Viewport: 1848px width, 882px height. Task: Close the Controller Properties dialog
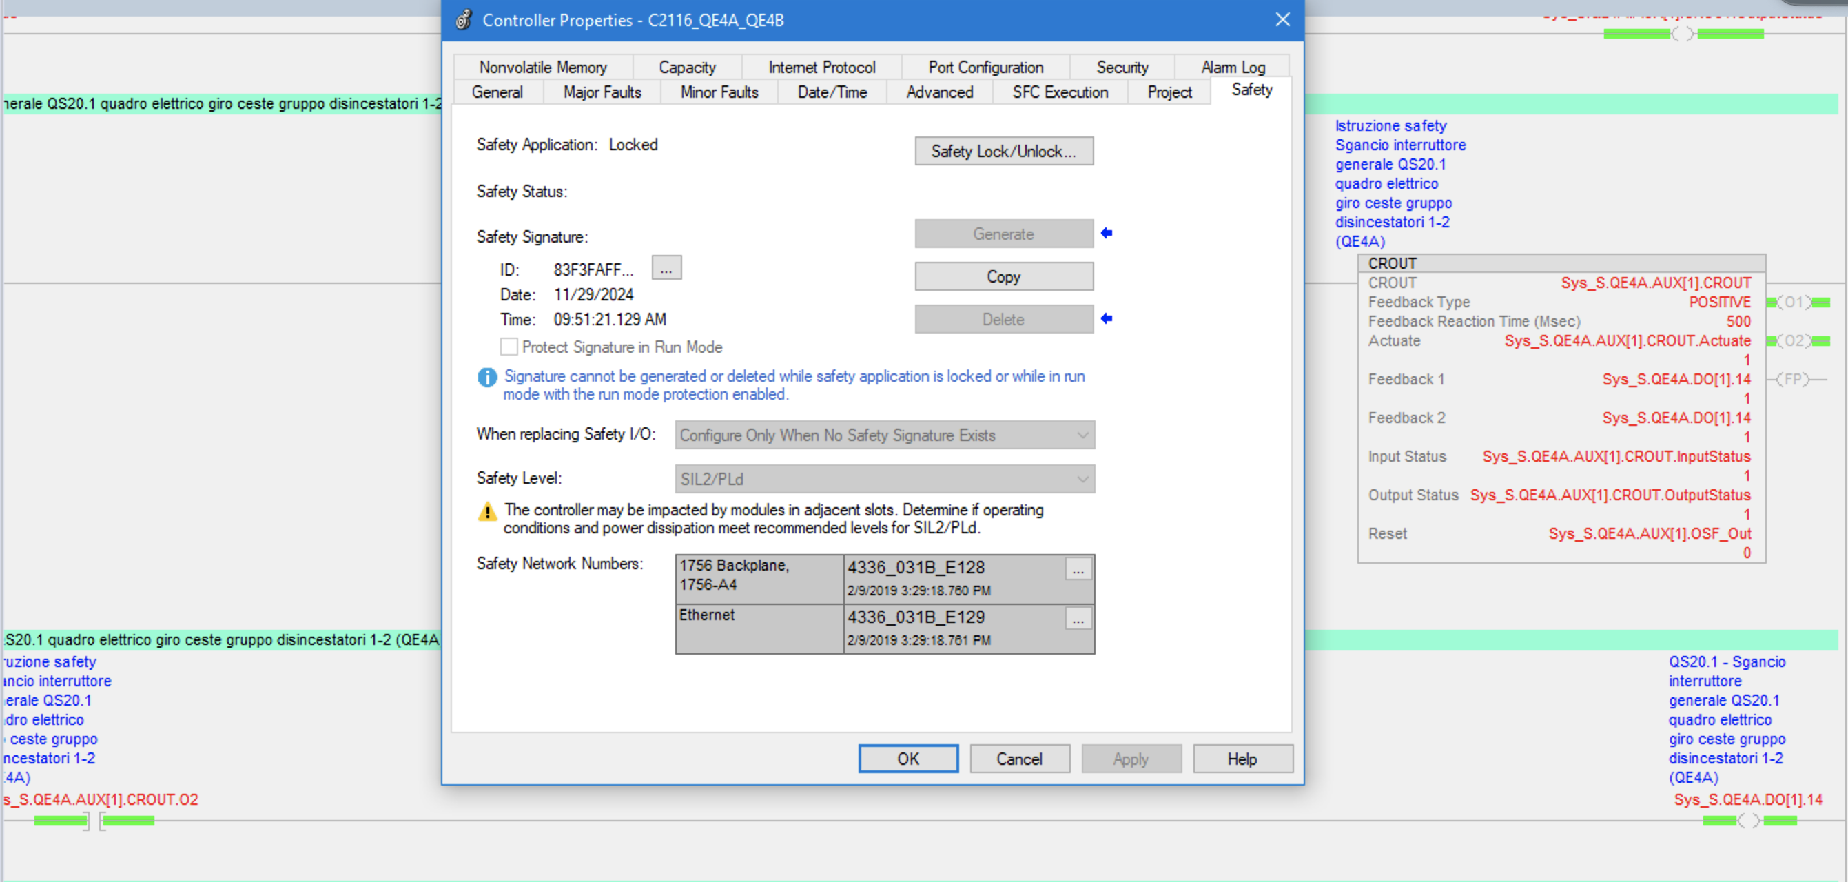click(x=1283, y=19)
